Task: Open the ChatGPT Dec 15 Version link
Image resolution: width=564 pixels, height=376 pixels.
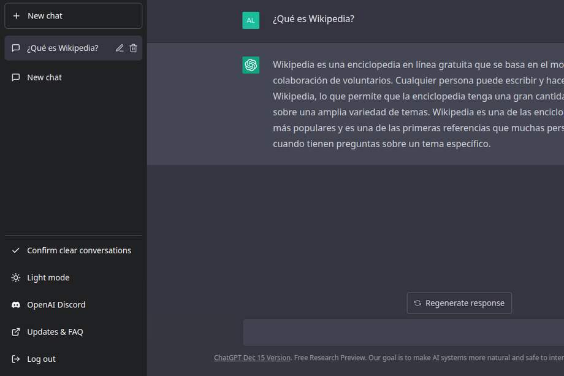Action: pyautogui.click(x=252, y=357)
